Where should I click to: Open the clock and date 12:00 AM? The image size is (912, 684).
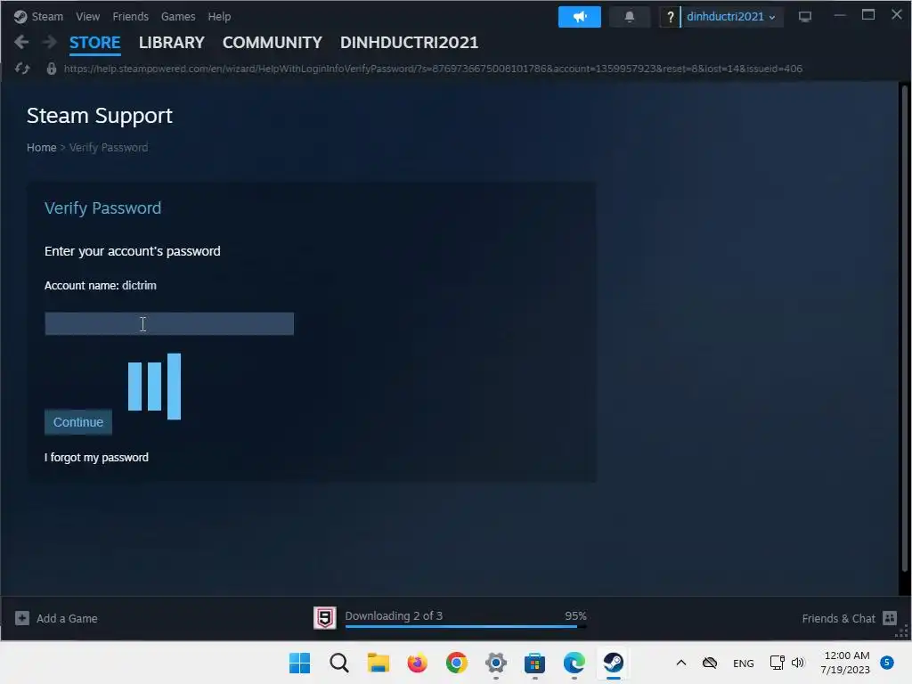[846, 663]
